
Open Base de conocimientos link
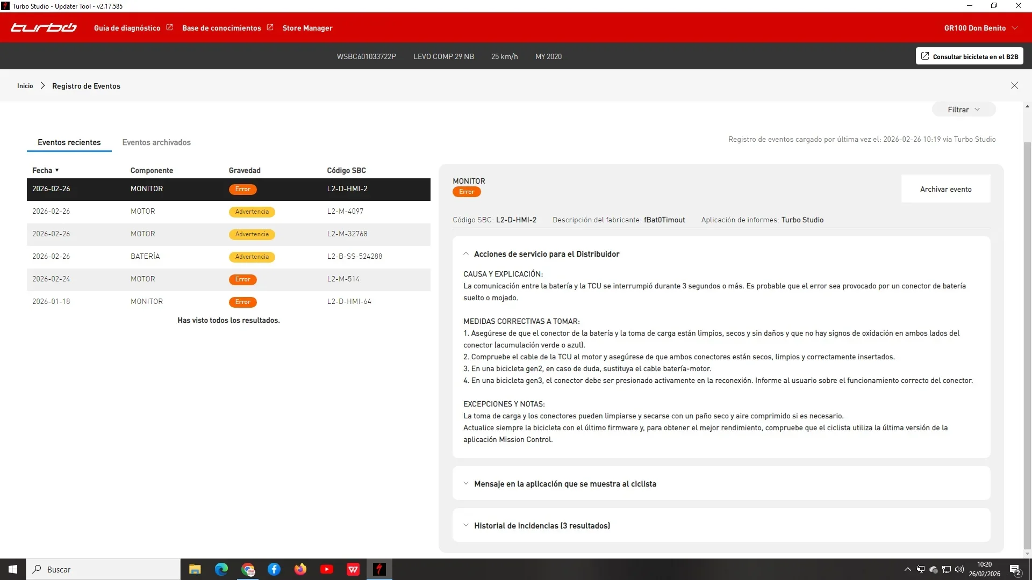[x=221, y=28]
